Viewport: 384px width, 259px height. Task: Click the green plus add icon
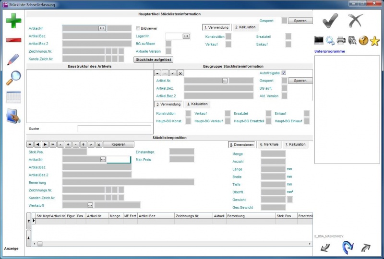[13, 21]
